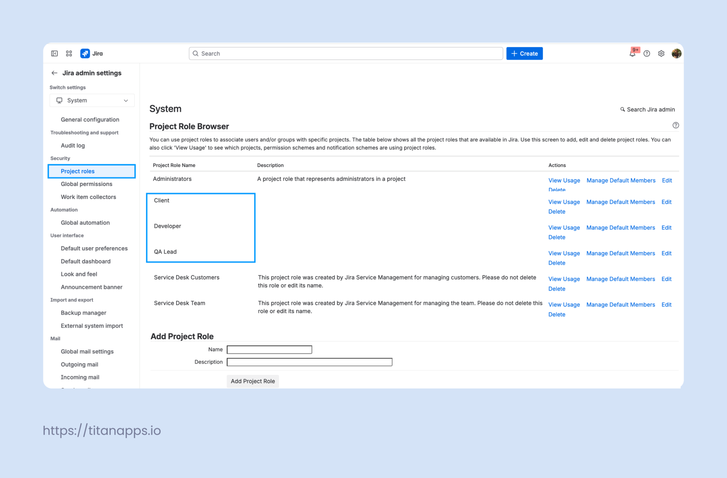The width and height of the screenshot is (727, 478).
Task: Open the settings gear icon
Action: pos(661,53)
